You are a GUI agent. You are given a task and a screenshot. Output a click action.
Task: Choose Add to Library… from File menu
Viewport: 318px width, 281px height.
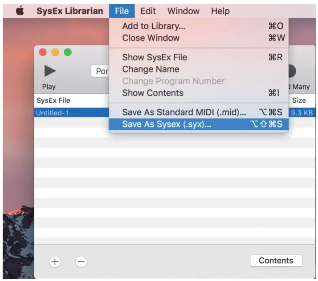tap(199, 26)
